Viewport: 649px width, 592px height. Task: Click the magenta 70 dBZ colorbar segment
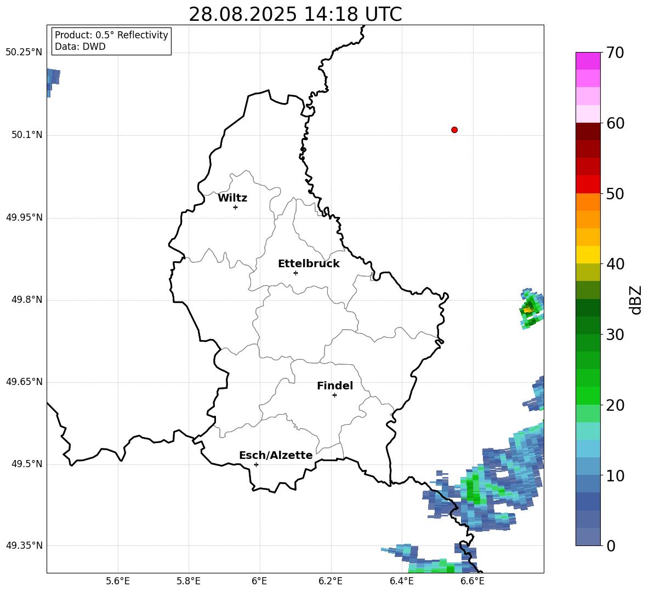(x=588, y=61)
